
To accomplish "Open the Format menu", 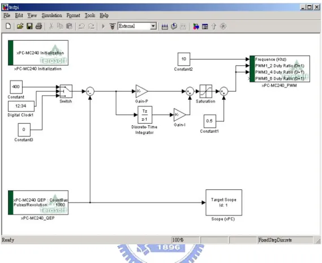I will click(73, 15).
